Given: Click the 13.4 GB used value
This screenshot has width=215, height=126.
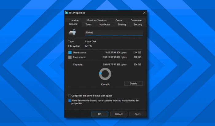Looking at the screenshot, I should point(137,53).
